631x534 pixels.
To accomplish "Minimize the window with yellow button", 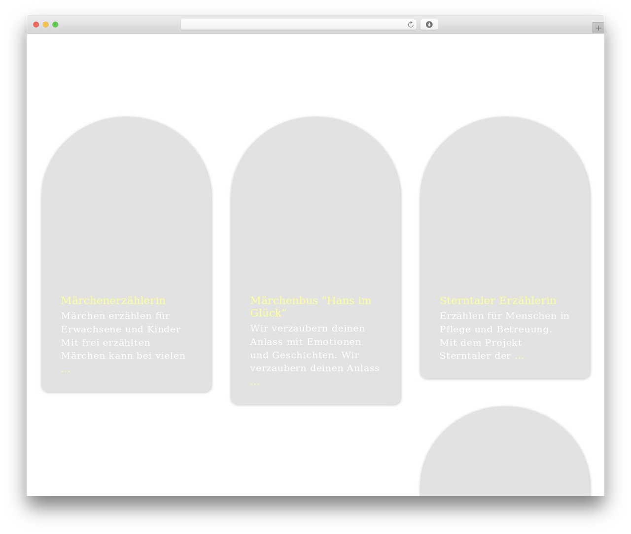I will [x=46, y=25].
